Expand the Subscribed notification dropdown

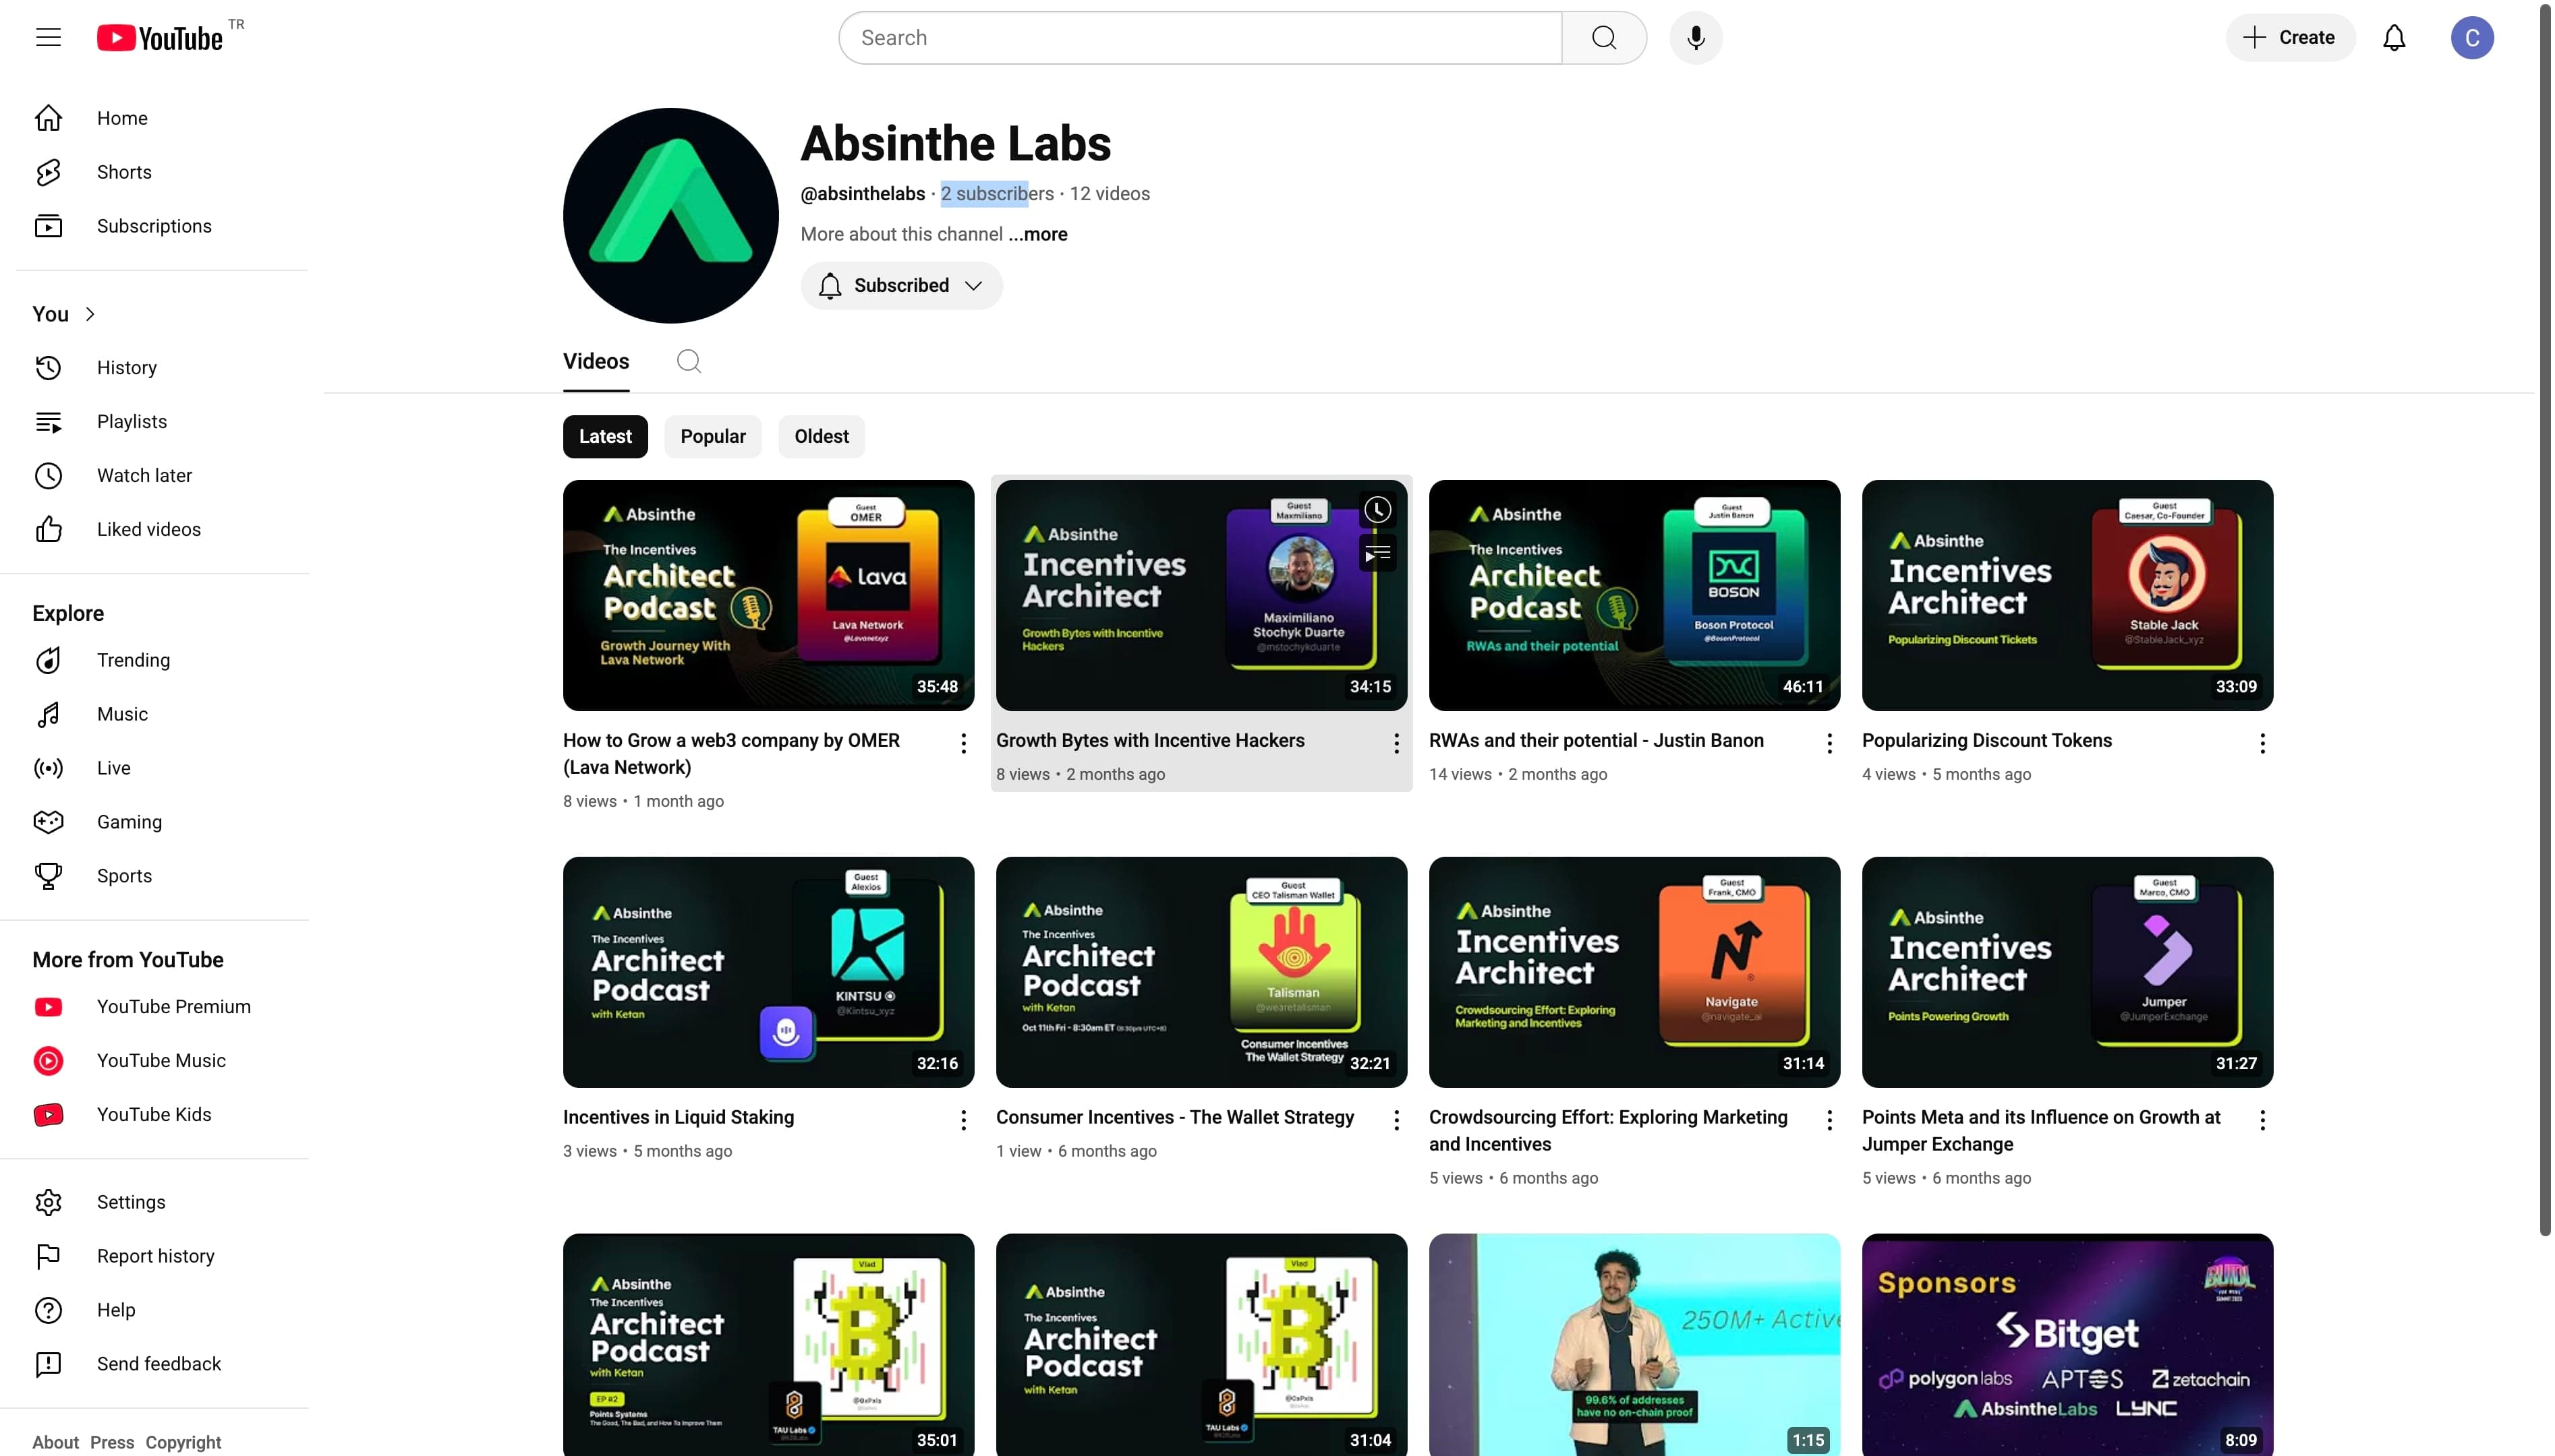tap(901, 286)
